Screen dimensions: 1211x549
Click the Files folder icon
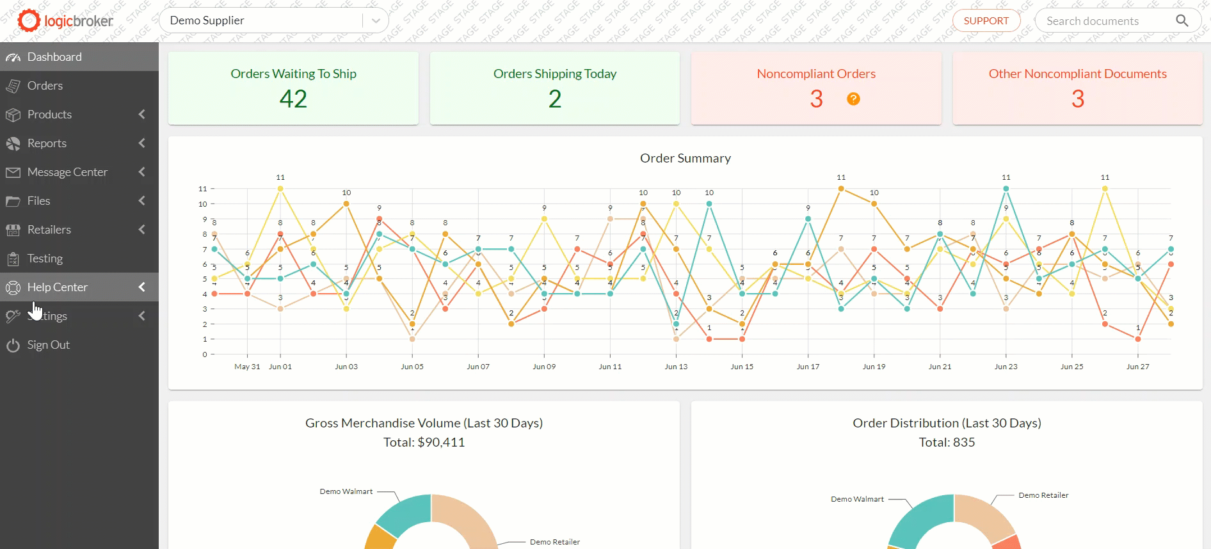[x=13, y=201]
